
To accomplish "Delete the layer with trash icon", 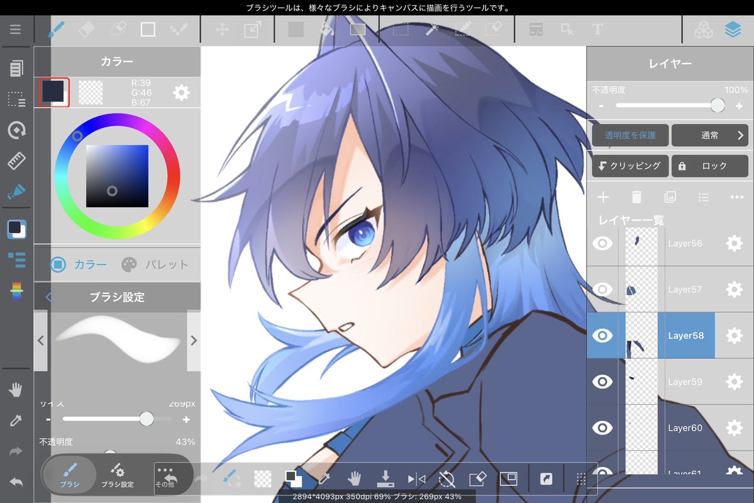I will pos(636,197).
